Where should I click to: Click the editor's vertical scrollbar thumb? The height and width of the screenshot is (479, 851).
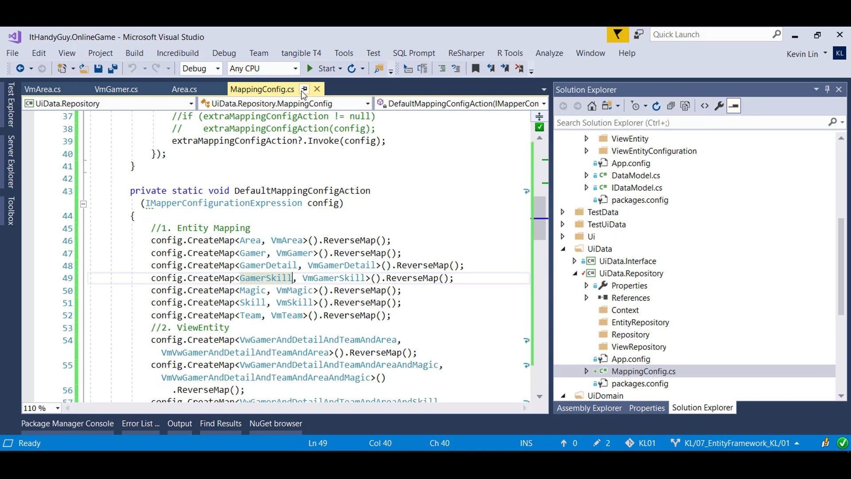point(540,217)
